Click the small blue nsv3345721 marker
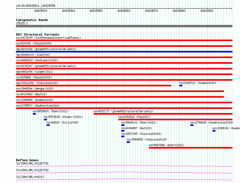Viewport: 240px width, 183px height. click(181, 86)
